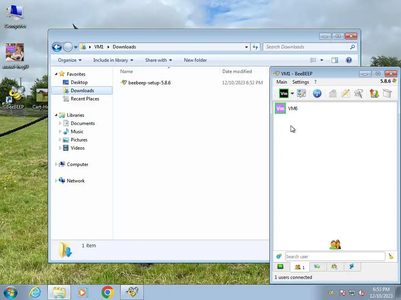Open Recent Places in Favorites
The height and width of the screenshot is (300, 401).
coord(85,99)
